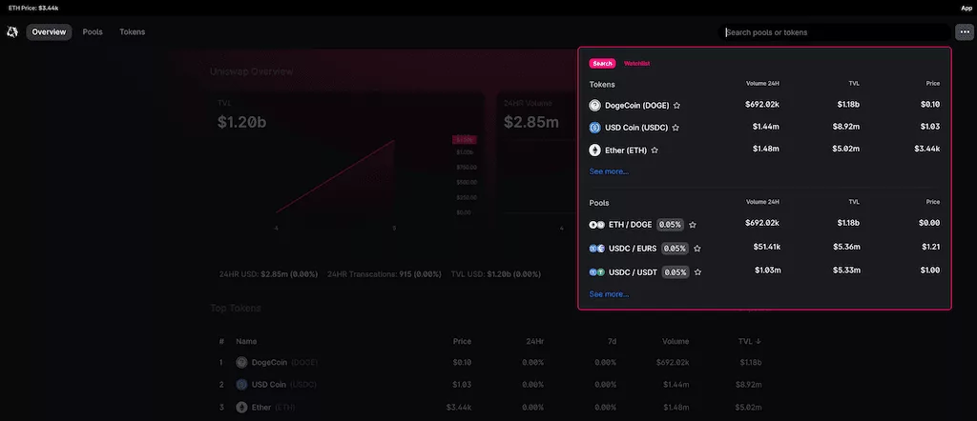Click ETH Price: $3.44k text

[x=33, y=8]
